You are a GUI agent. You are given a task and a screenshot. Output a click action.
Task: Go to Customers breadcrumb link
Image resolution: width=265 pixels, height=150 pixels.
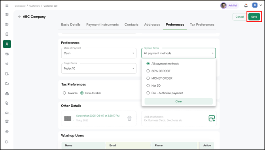click(x=34, y=6)
